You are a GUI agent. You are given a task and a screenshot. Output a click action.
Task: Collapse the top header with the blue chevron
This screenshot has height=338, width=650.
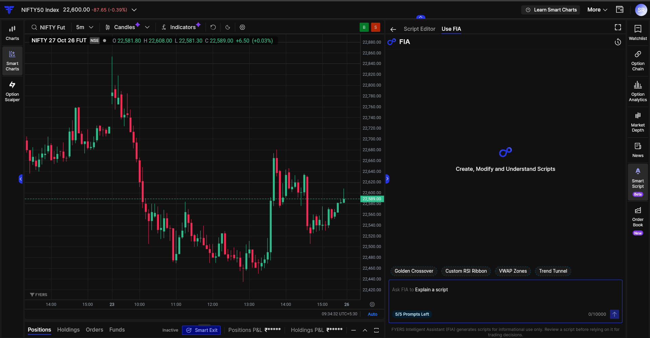click(421, 17)
